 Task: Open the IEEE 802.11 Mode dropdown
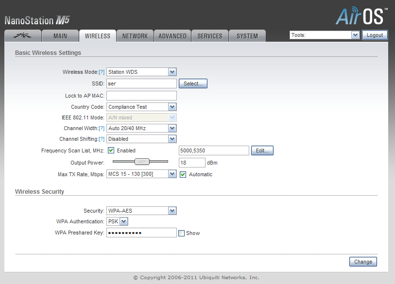141,117
